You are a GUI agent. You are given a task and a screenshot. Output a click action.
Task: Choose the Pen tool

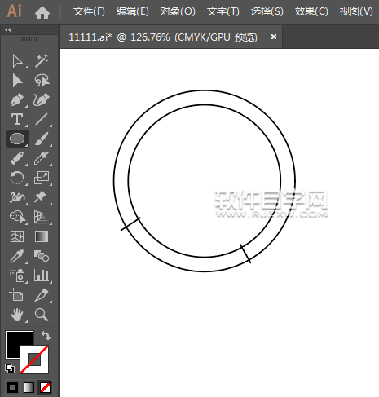click(17, 99)
